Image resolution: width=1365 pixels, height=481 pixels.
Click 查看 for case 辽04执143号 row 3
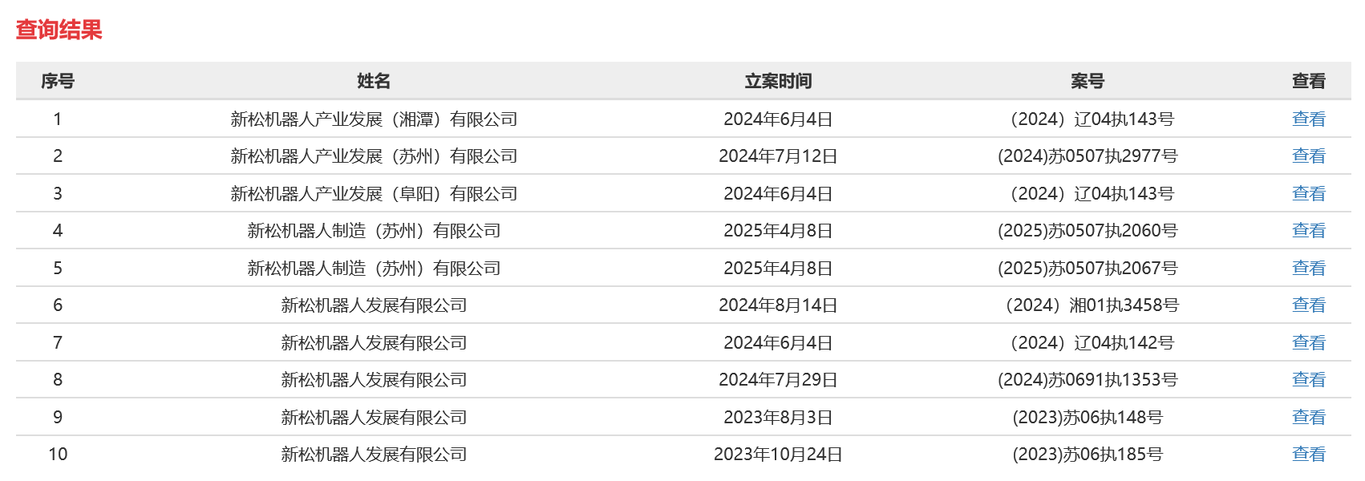[x=1308, y=193]
